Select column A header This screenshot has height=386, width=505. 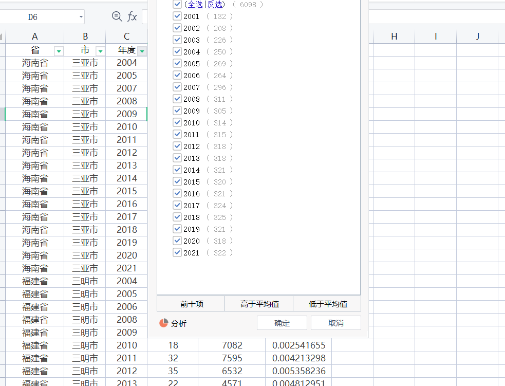coord(35,36)
